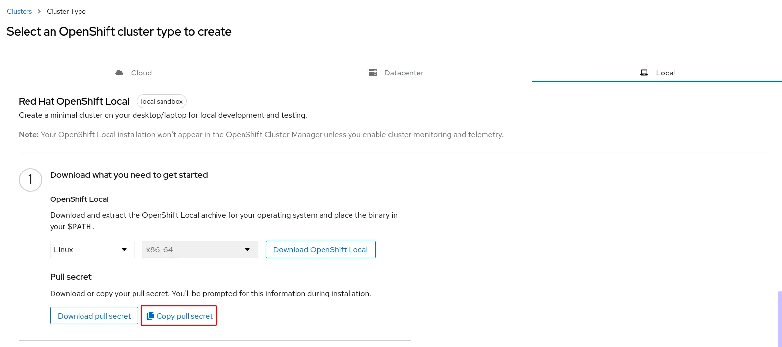Click the step 1 number circle
Image resolution: width=782 pixels, height=347 pixels.
pyautogui.click(x=30, y=180)
